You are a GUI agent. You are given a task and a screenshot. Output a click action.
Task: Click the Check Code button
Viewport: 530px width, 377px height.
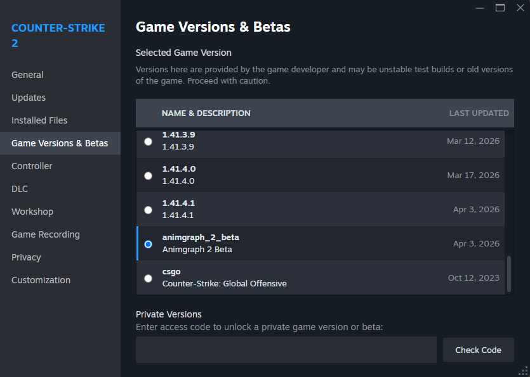pos(479,350)
